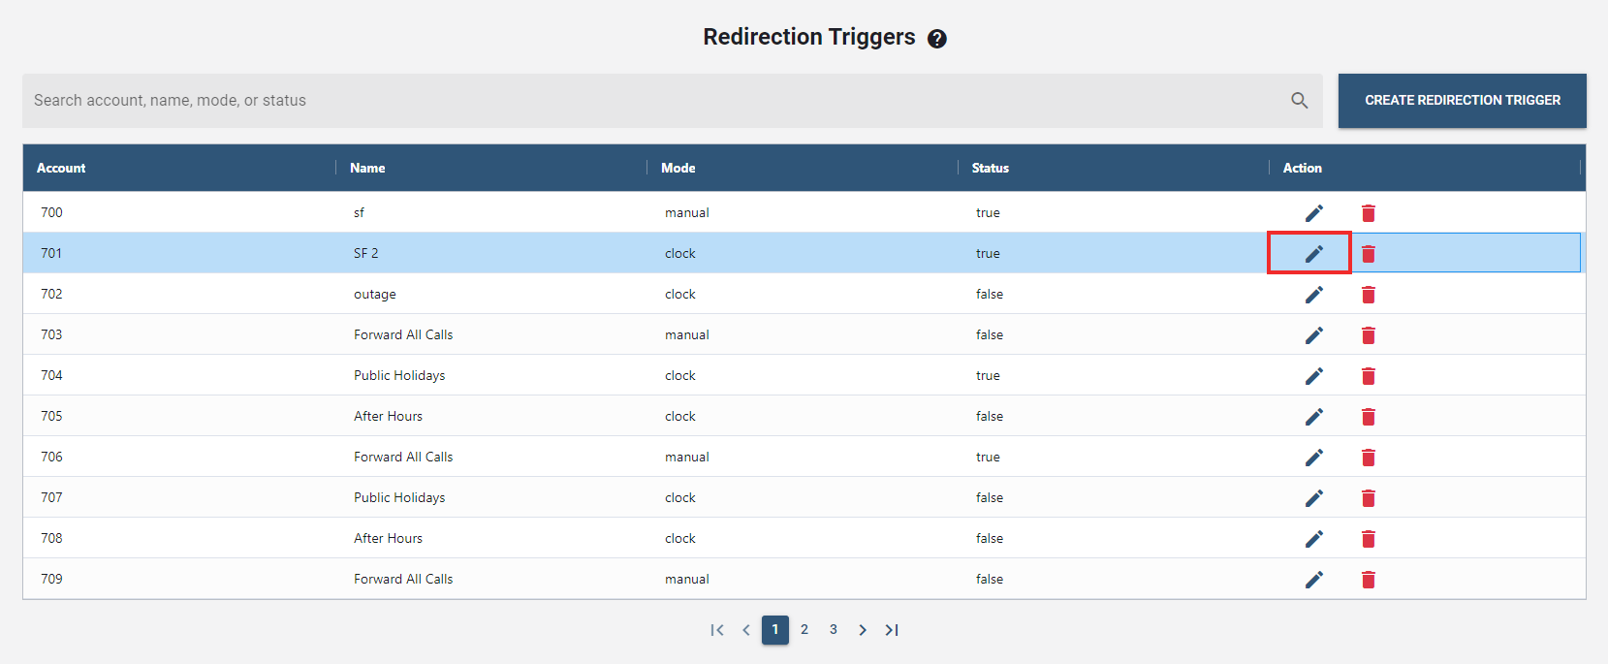Screen dimensions: 1608x664
Task: Edit the outage trigger for account 702
Action: pos(1313,295)
